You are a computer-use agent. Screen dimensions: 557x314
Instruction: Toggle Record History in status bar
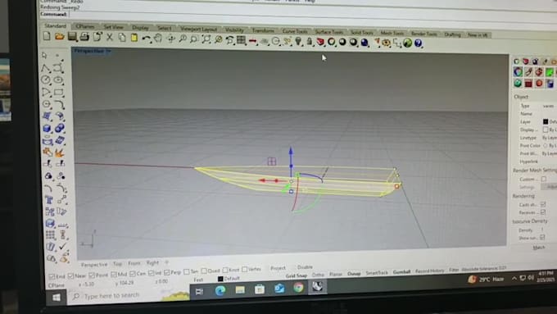429,271
